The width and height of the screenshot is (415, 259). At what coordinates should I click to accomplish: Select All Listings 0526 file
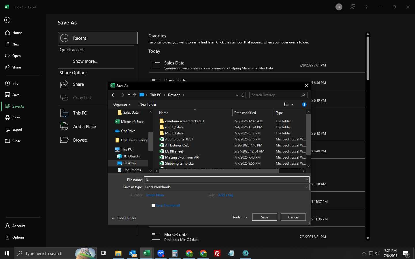coord(177,145)
